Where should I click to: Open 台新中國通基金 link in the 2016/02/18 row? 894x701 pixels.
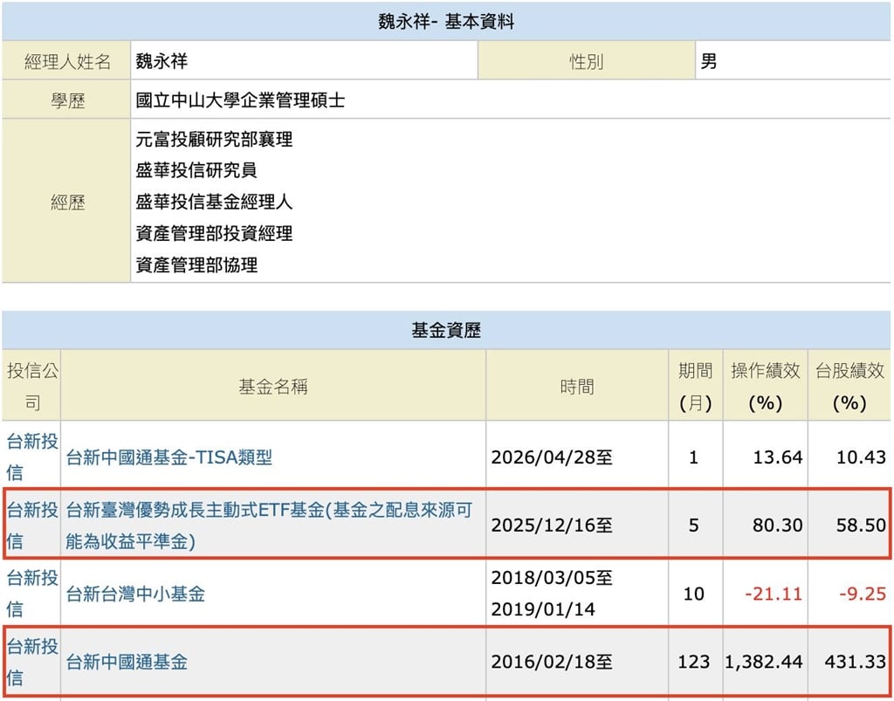(127, 663)
